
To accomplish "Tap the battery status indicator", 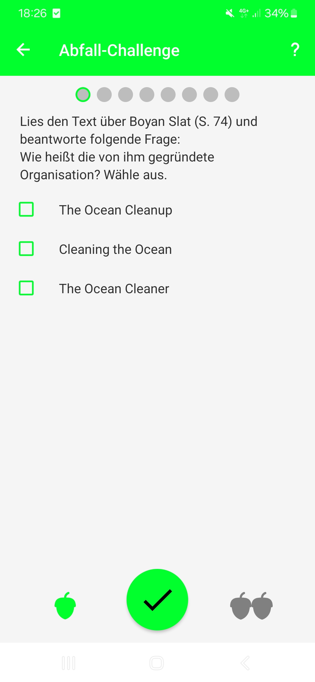I will (x=294, y=13).
